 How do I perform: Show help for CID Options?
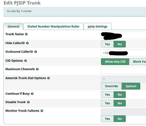coord(26,61)
